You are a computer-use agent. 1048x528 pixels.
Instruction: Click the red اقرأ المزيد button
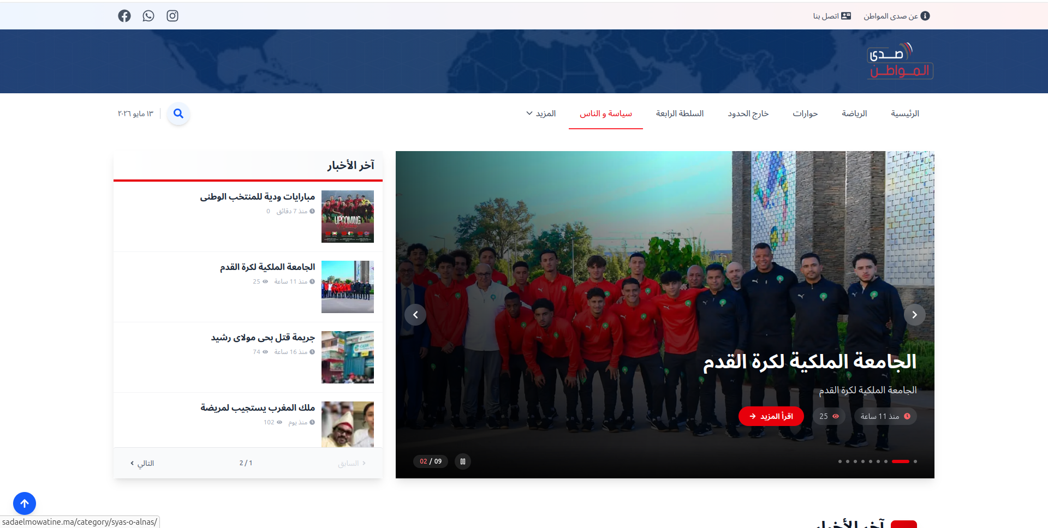771,416
